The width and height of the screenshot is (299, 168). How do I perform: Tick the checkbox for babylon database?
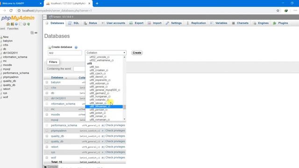47,82
